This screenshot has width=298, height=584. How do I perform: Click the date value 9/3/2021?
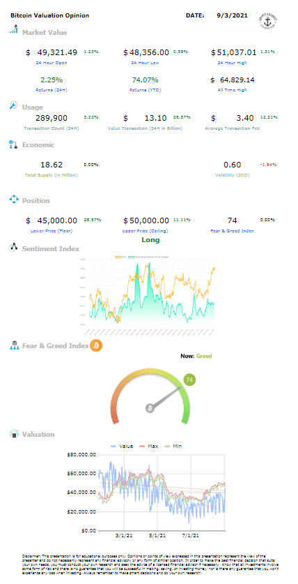pos(233,15)
